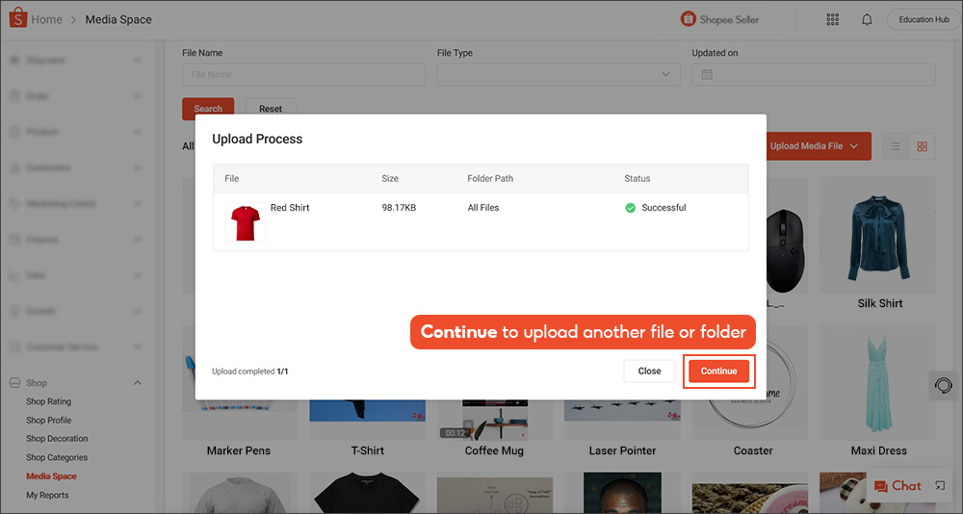Screen dimensions: 963x514
Task: Open the File Type dropdown
Action: [559, 74]
